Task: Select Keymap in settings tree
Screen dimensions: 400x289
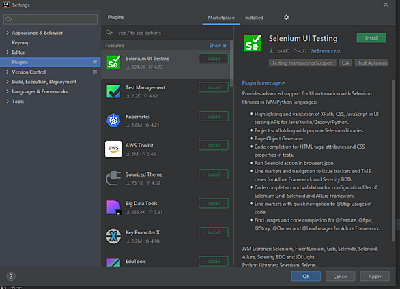Action: (x=20, y=42)
